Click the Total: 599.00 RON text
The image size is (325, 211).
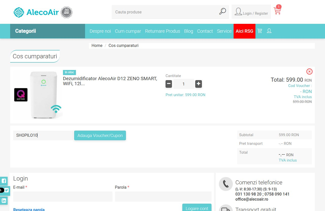click(291, 80)
